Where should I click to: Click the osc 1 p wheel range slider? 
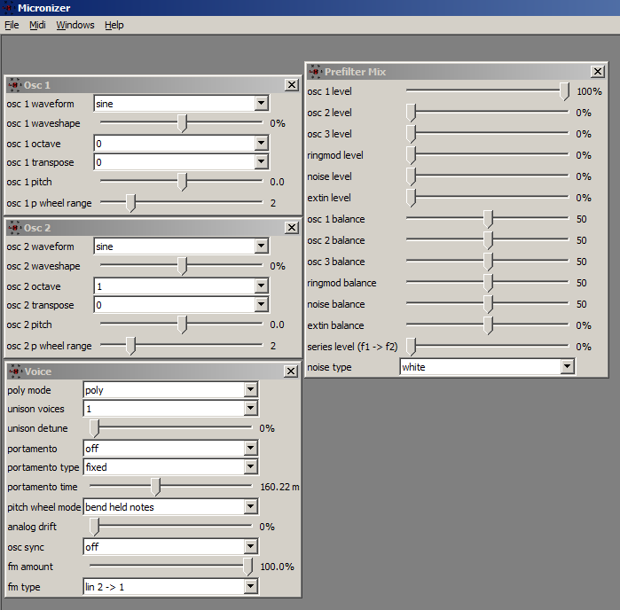point(182,203)
